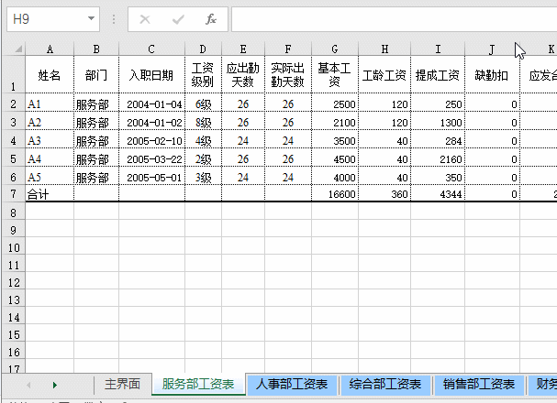
Task: Click the previous-sheet scroll arrow
Action: pyautogui.click(x=28, y=385)
